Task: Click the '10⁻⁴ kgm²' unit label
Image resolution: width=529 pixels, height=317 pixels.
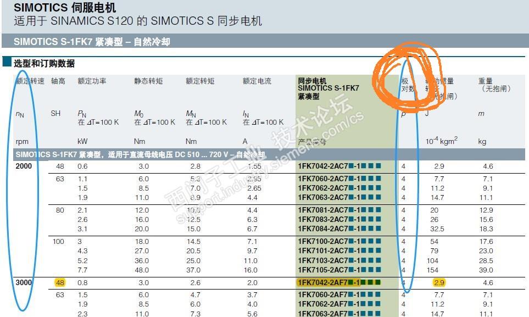Action: (441, 141)
